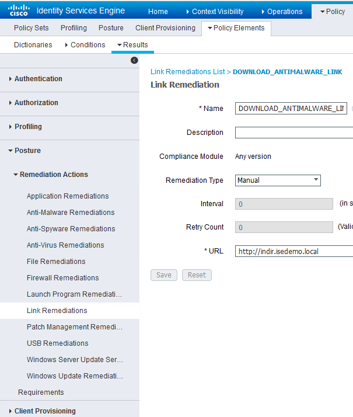Image resolution: width=353 pixels, height=417 pixels.
Task: Click the Link Remediation heading
Action: pos(185,85)
